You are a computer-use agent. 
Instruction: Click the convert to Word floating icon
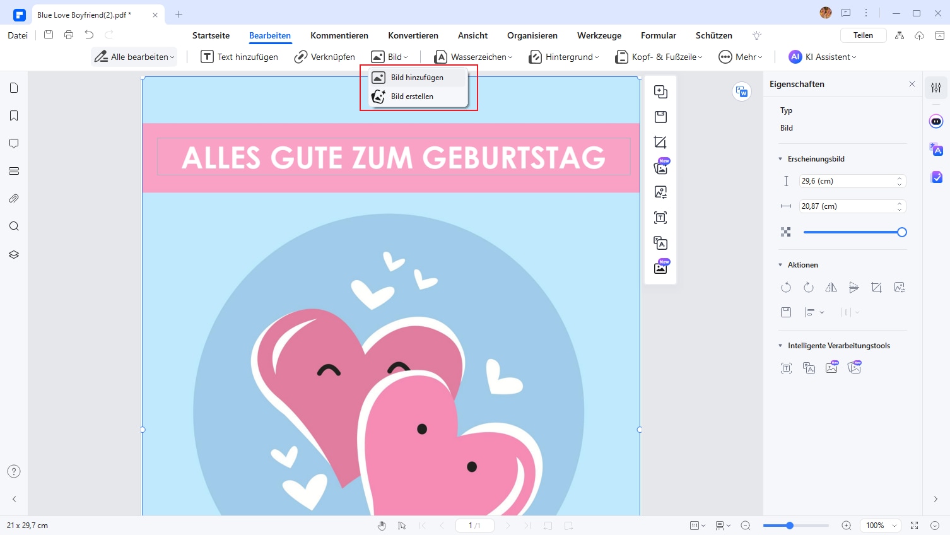pos(742,92)
